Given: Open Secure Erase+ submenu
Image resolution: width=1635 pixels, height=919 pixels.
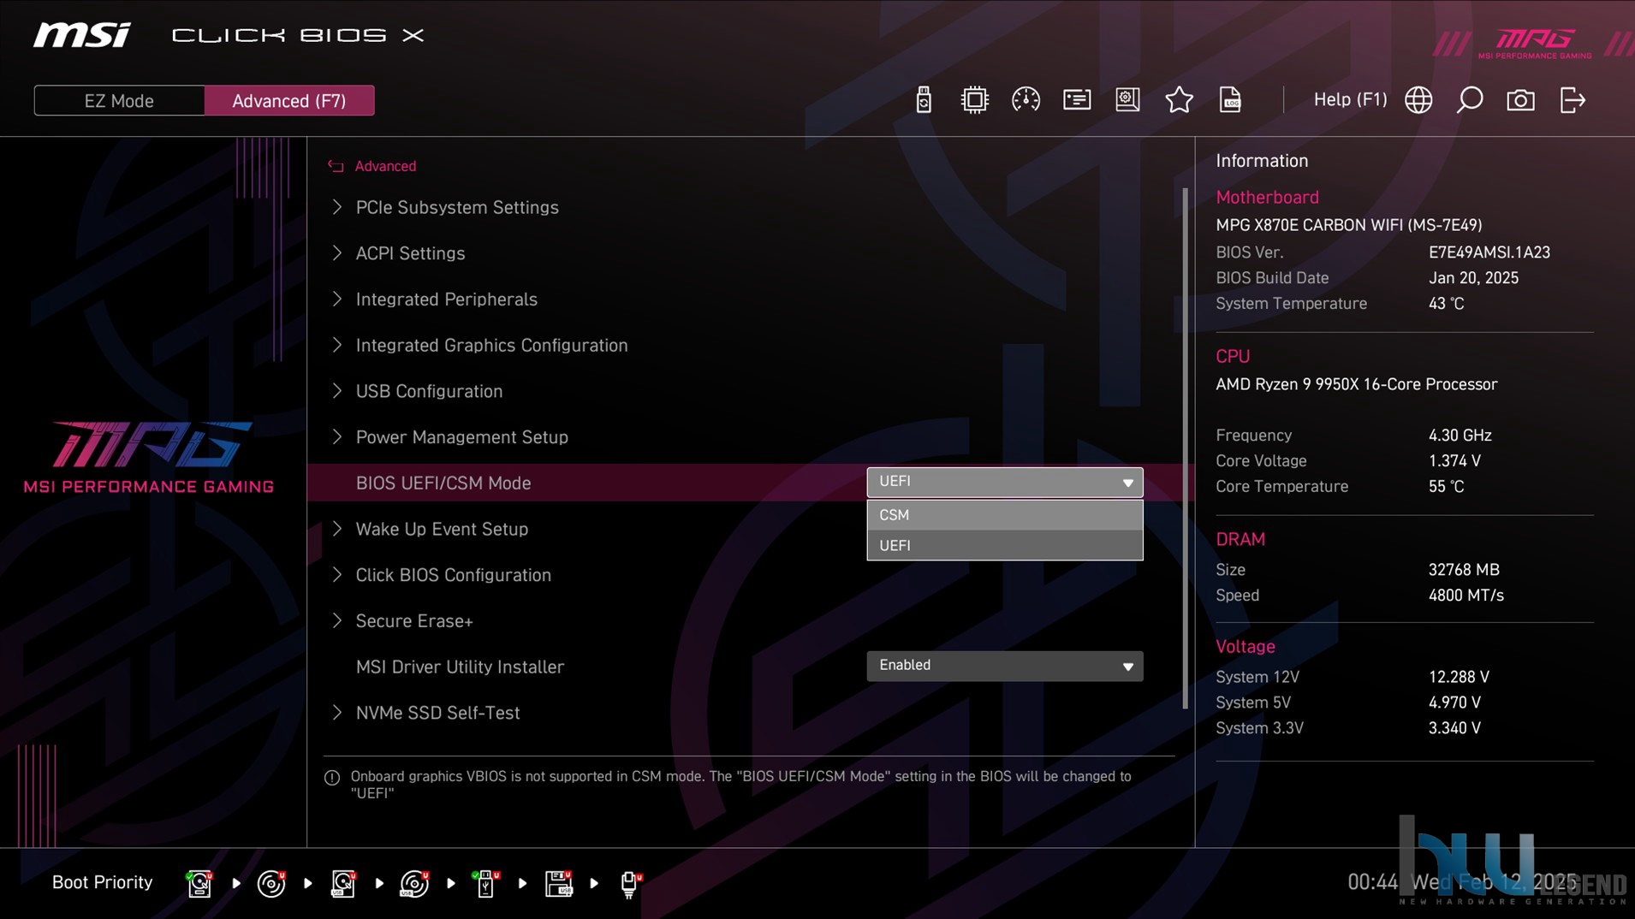Looking at the screenshot, I should click(414, 621).
